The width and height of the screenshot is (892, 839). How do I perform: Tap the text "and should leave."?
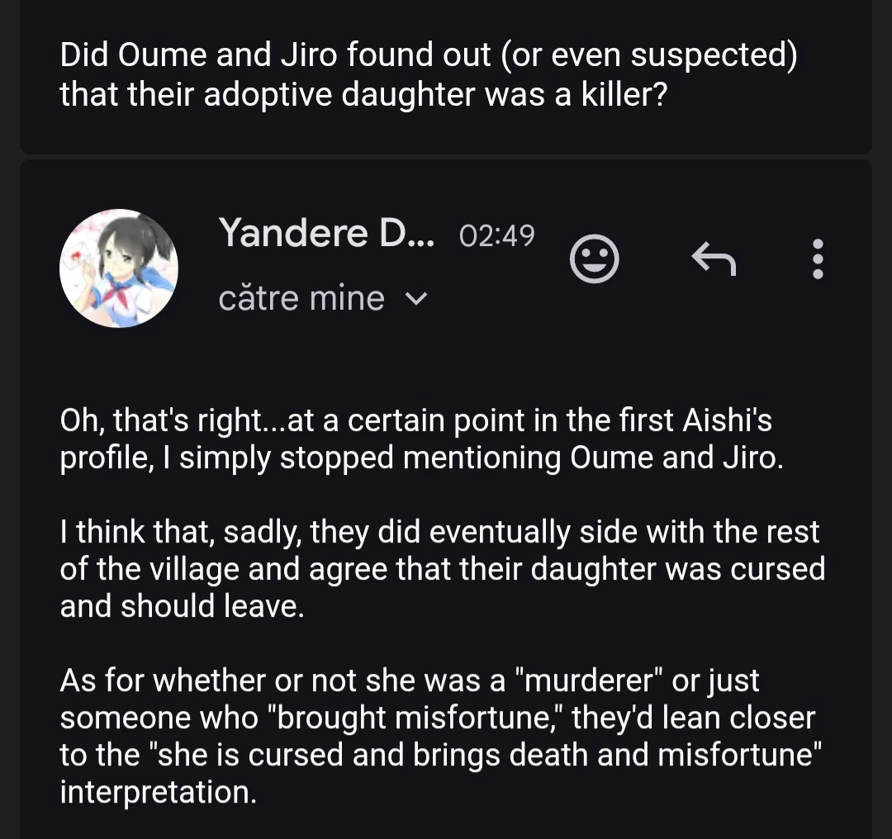coord(182,606)
